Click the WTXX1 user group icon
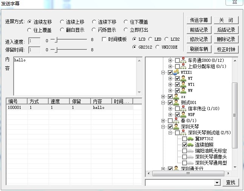This screenshot has height=191, width=244. (x=176, y=72)
